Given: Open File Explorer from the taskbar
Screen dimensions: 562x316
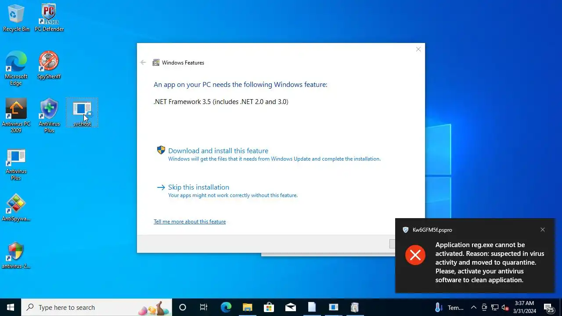Looking at the screenshot, I should point(247,307).
